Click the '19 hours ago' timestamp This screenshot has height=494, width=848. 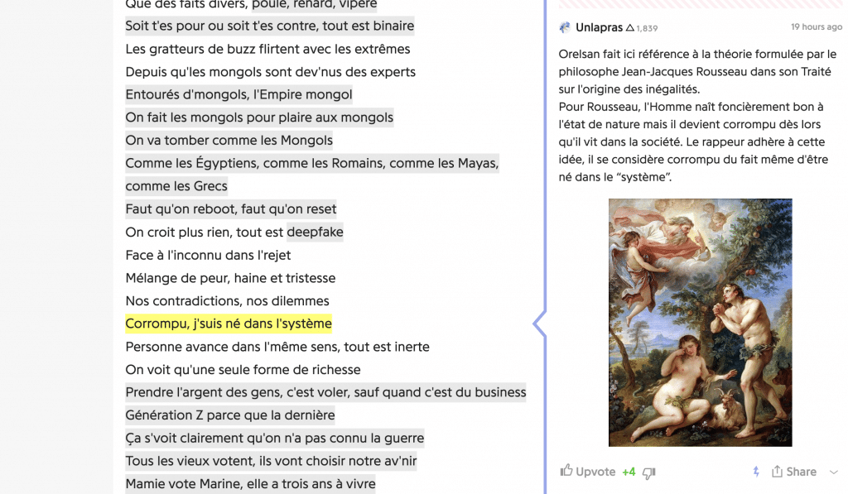pos(816,26)
